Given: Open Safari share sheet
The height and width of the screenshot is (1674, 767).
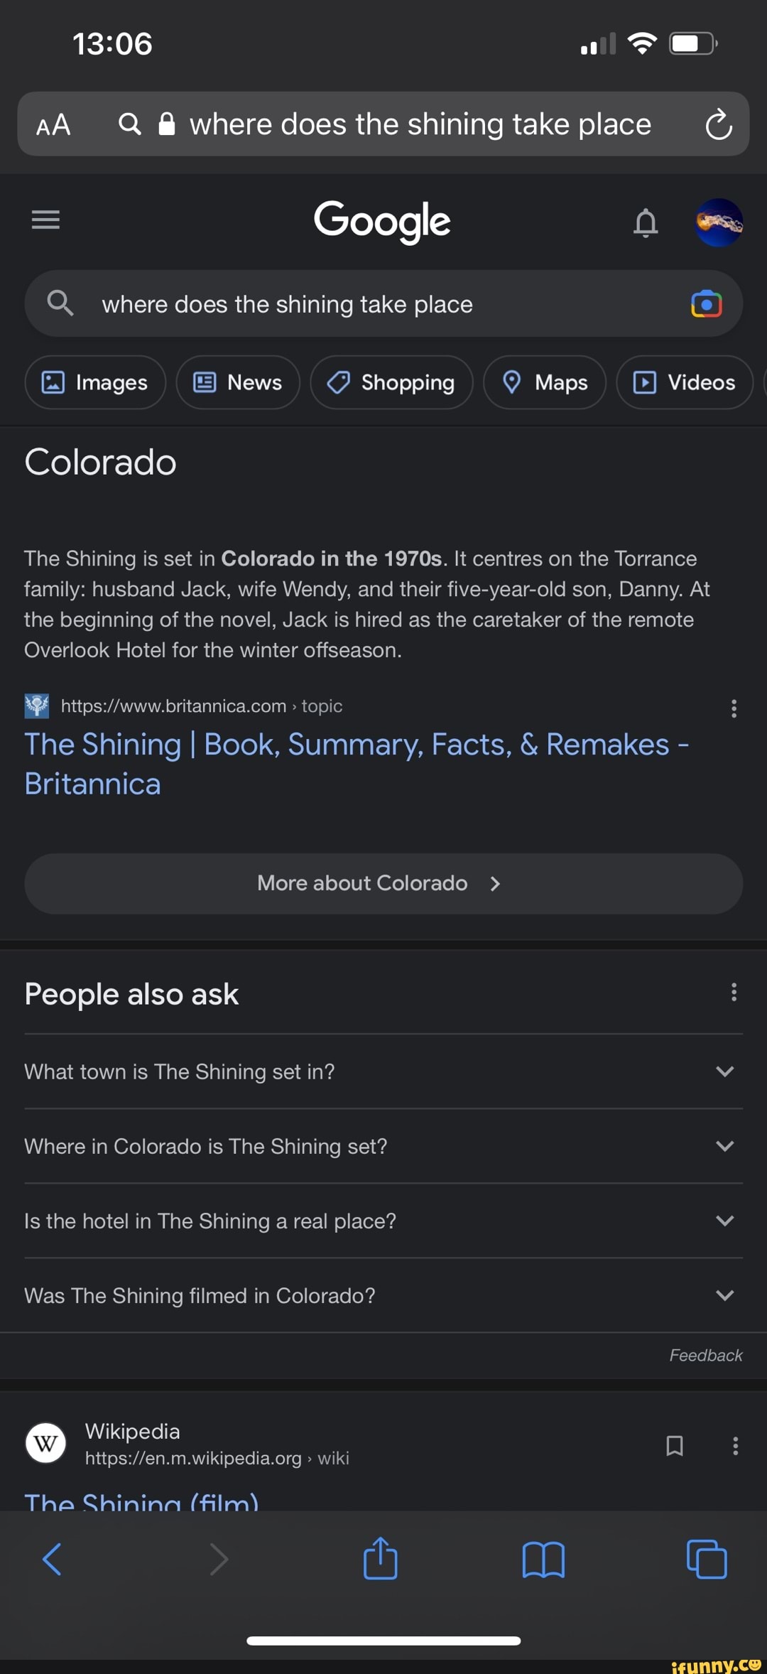Looking at the screenshot, I should (381, 1559).
